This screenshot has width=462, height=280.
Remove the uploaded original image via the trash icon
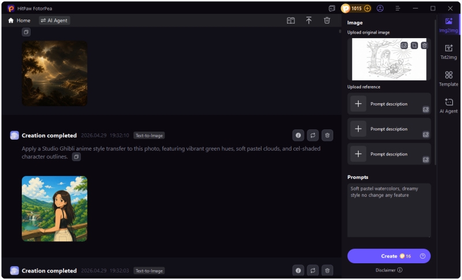(x=424, y=46)
